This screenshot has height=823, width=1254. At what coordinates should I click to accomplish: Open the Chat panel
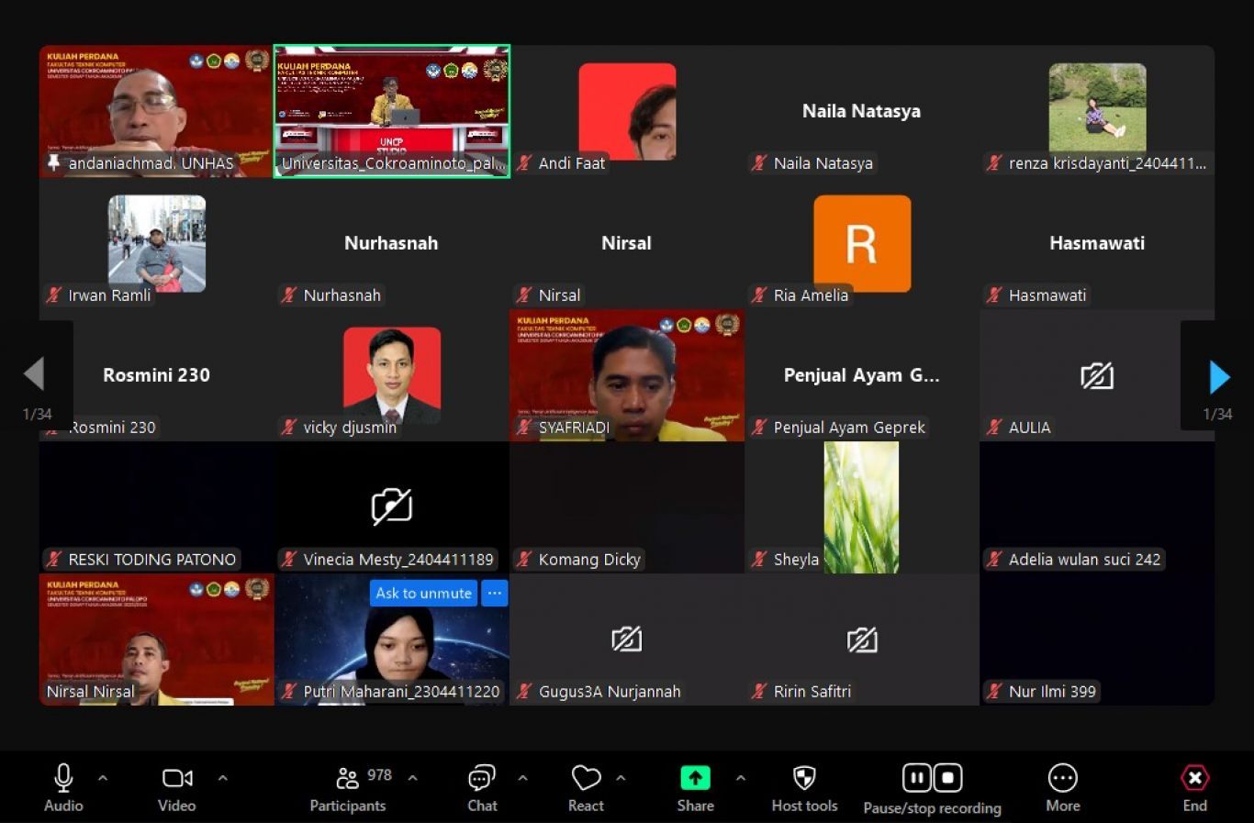tap(482, 779)
